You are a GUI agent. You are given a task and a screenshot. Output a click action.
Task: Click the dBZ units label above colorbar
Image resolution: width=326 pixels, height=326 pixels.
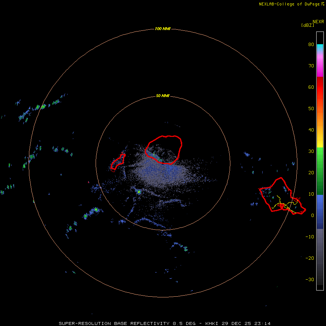click(x=308, y=25)
